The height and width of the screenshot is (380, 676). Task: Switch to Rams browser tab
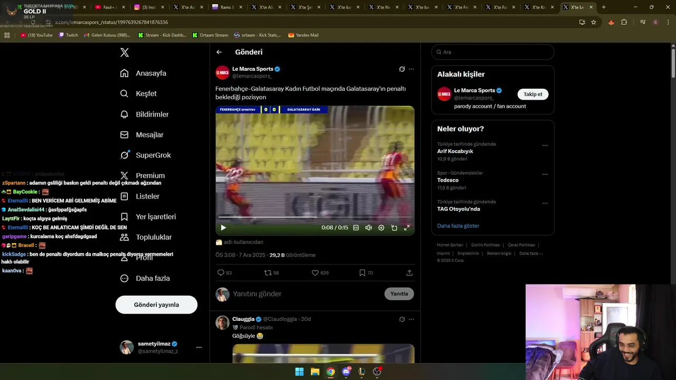(226, 7)
